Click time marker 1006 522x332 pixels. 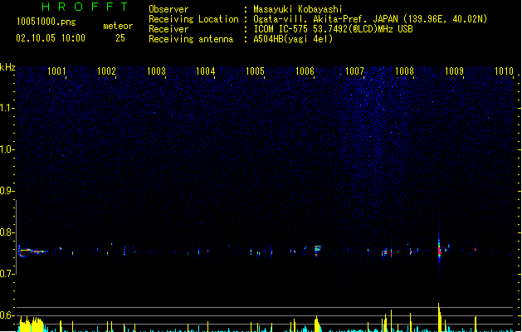pyautogui.click(x=305, y=71)
